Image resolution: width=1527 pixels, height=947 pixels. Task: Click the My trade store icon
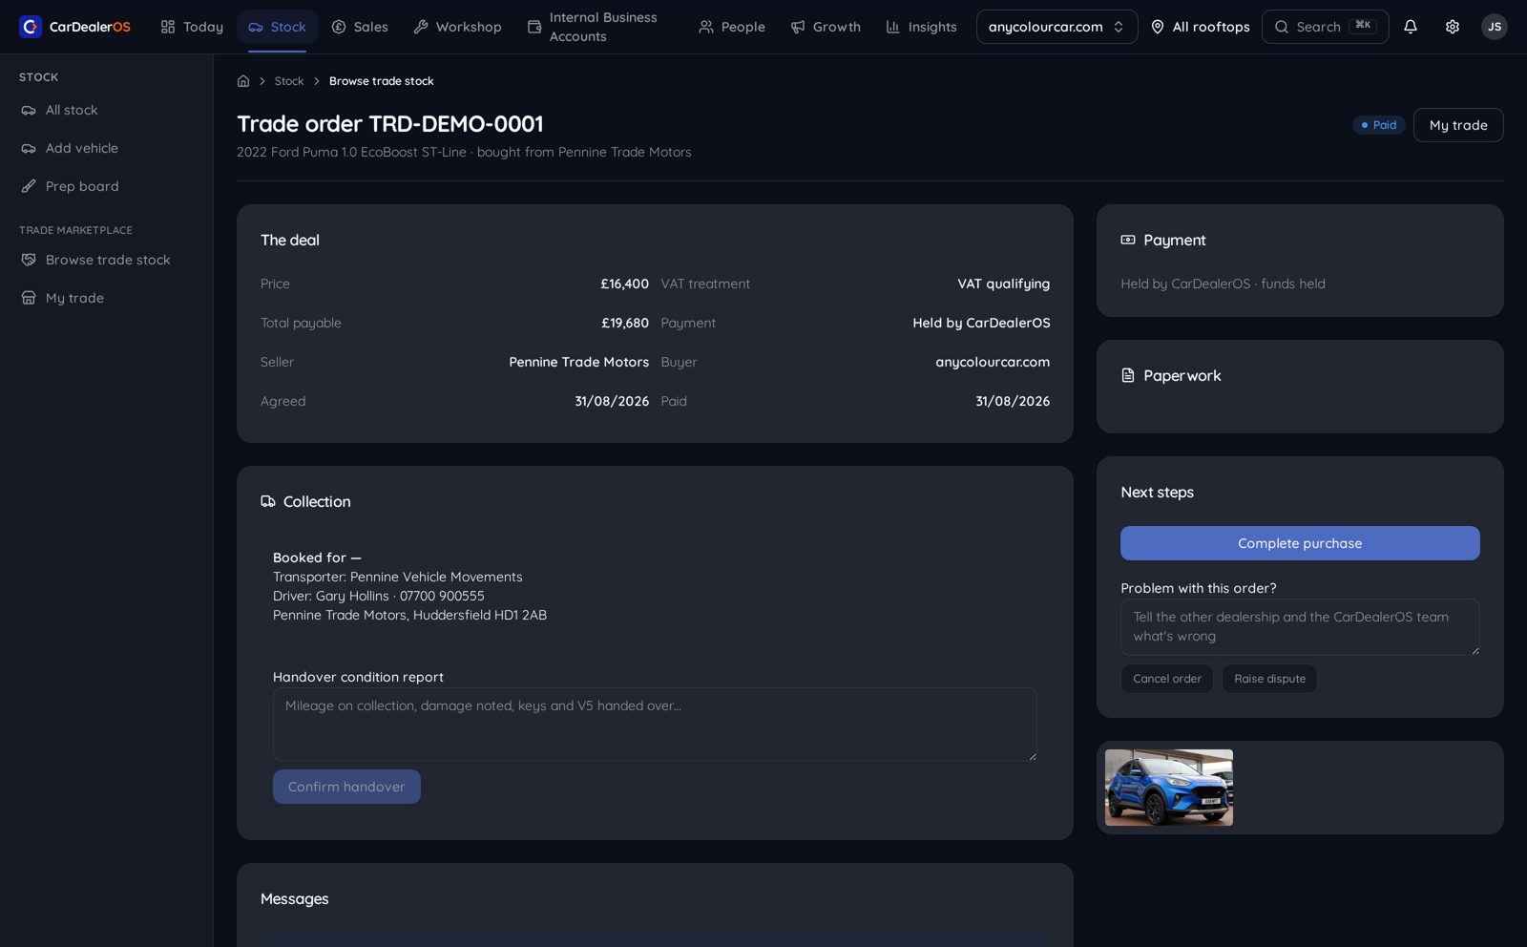coord(29,298)
